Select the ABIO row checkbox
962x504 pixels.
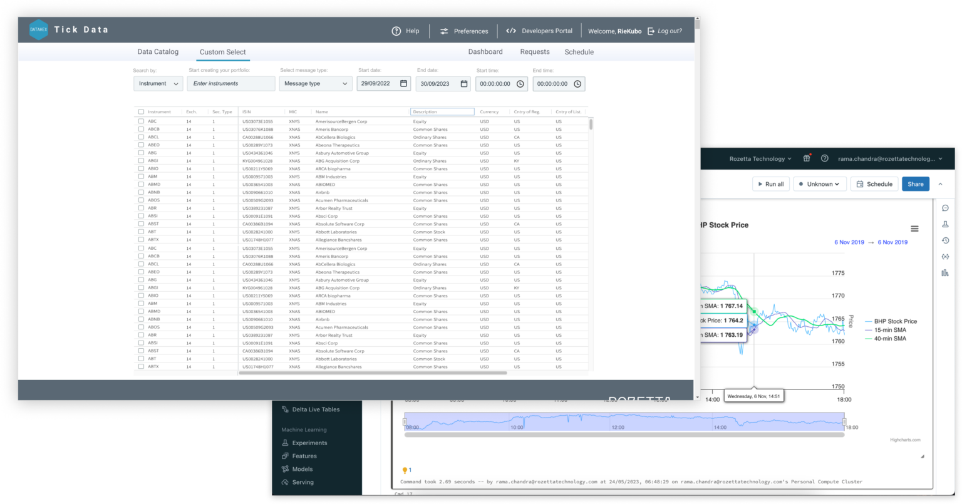pyautogui.click(x=140, y=168)
